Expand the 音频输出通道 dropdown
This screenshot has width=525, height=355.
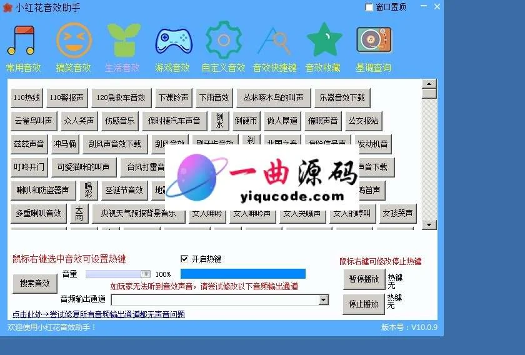[323, 300]
